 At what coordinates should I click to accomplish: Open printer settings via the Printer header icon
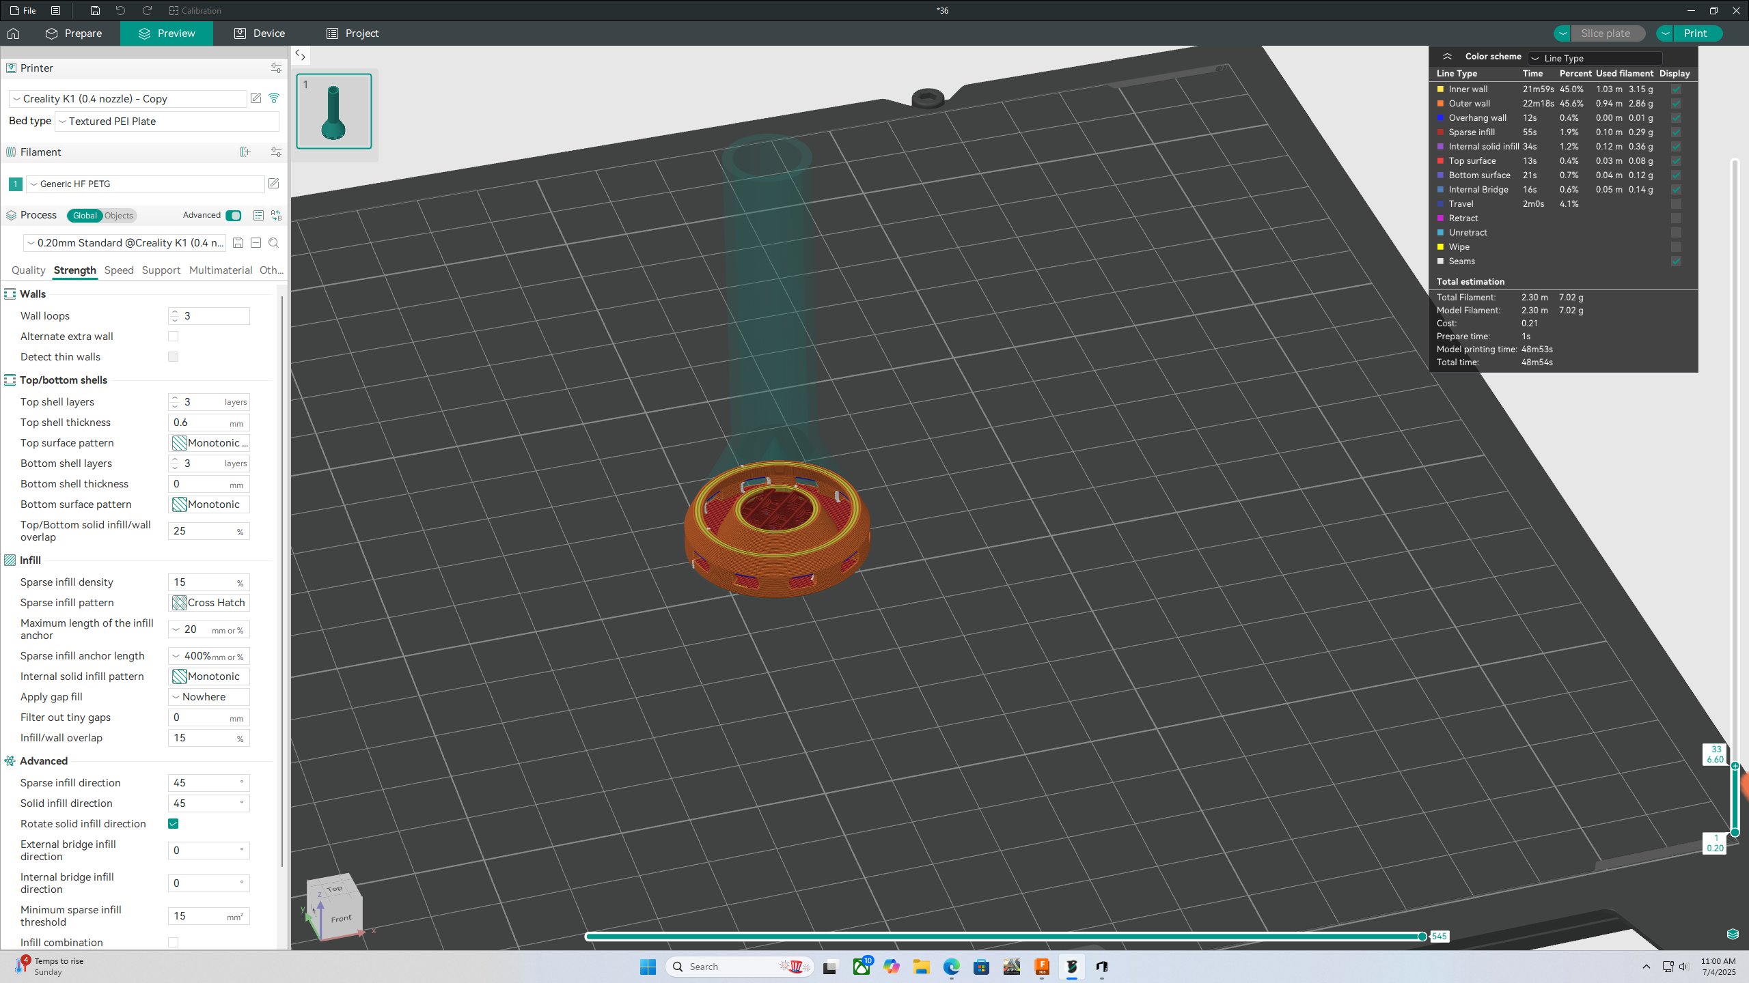click(276, 68)
